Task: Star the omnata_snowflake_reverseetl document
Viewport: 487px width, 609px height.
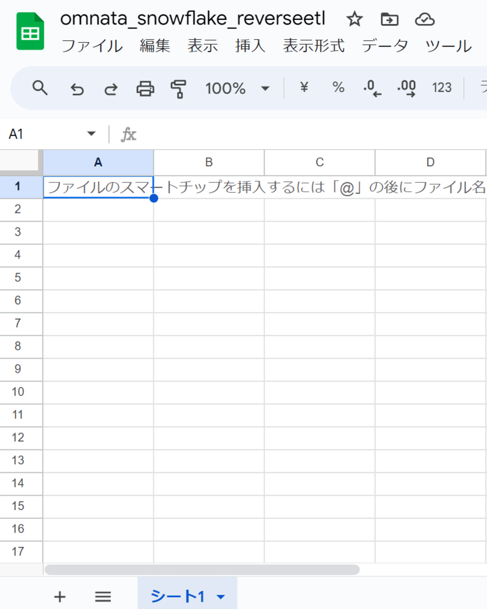Action: (354, 19)
